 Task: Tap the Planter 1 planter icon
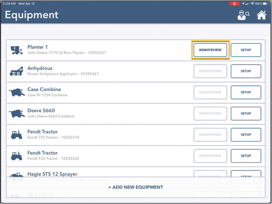(16, 50)
